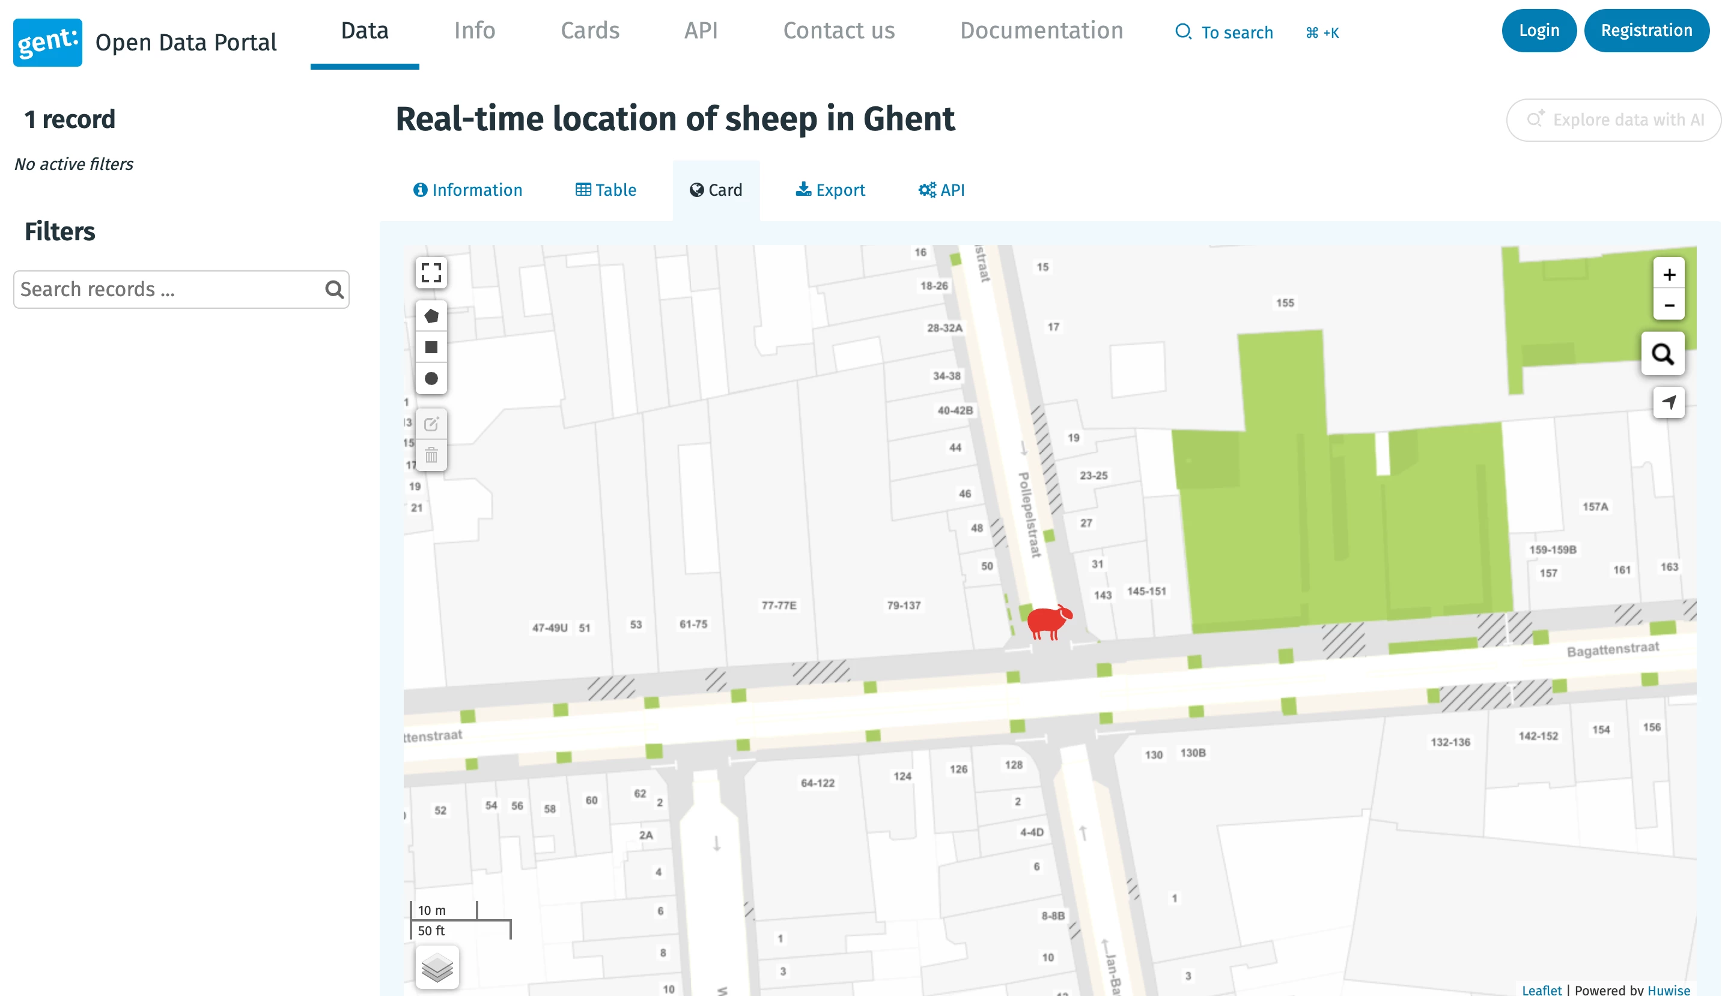1728x996 pixels.
Task: Click the red sheep marker
Action: coord(1048,621)
